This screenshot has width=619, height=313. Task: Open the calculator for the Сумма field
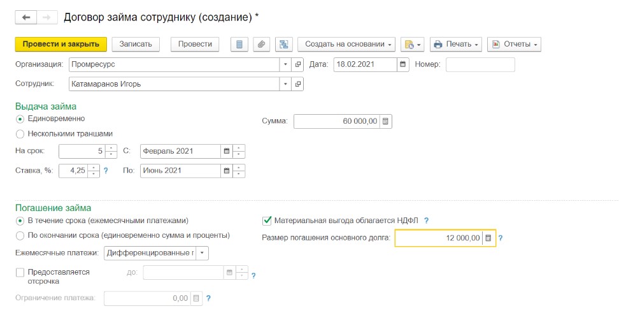385,121
